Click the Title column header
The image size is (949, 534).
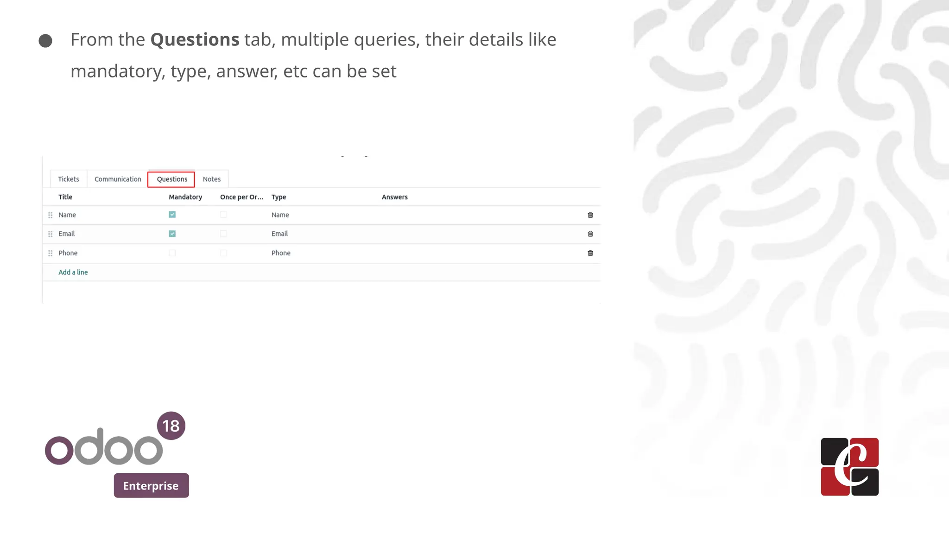tap(65, 197)
